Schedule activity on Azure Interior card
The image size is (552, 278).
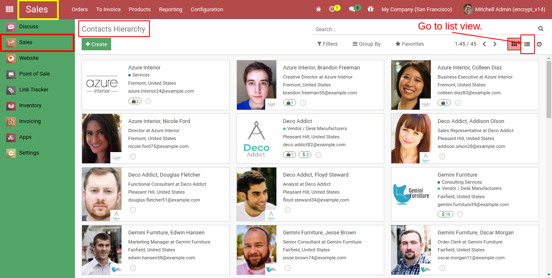[148, 101]
